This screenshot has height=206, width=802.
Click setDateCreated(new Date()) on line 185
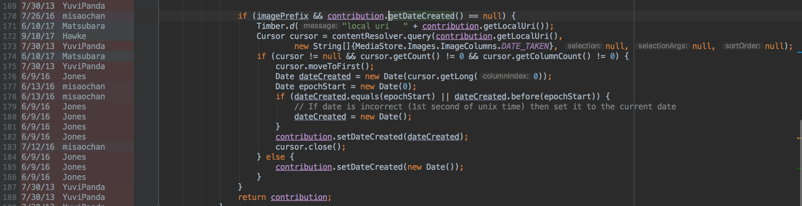pyautogui.click(x=398, y=167)
